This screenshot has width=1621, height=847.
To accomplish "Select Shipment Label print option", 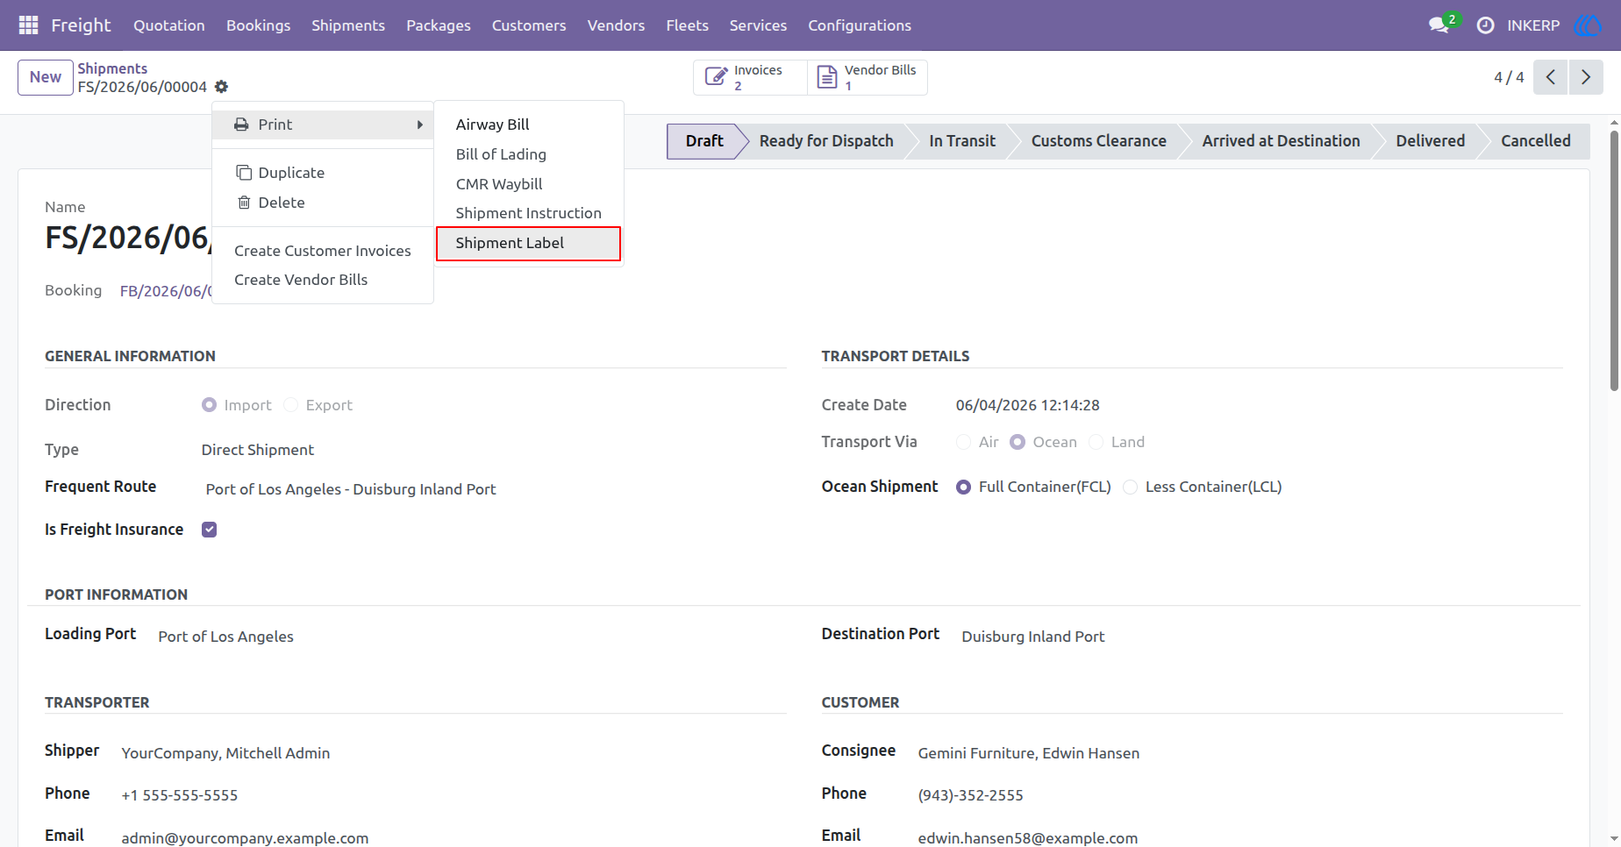I will click(529, 243).
